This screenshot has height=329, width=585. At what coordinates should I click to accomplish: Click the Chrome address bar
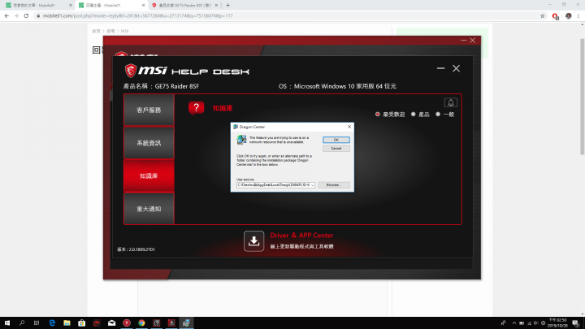click(x=289, y=15)
